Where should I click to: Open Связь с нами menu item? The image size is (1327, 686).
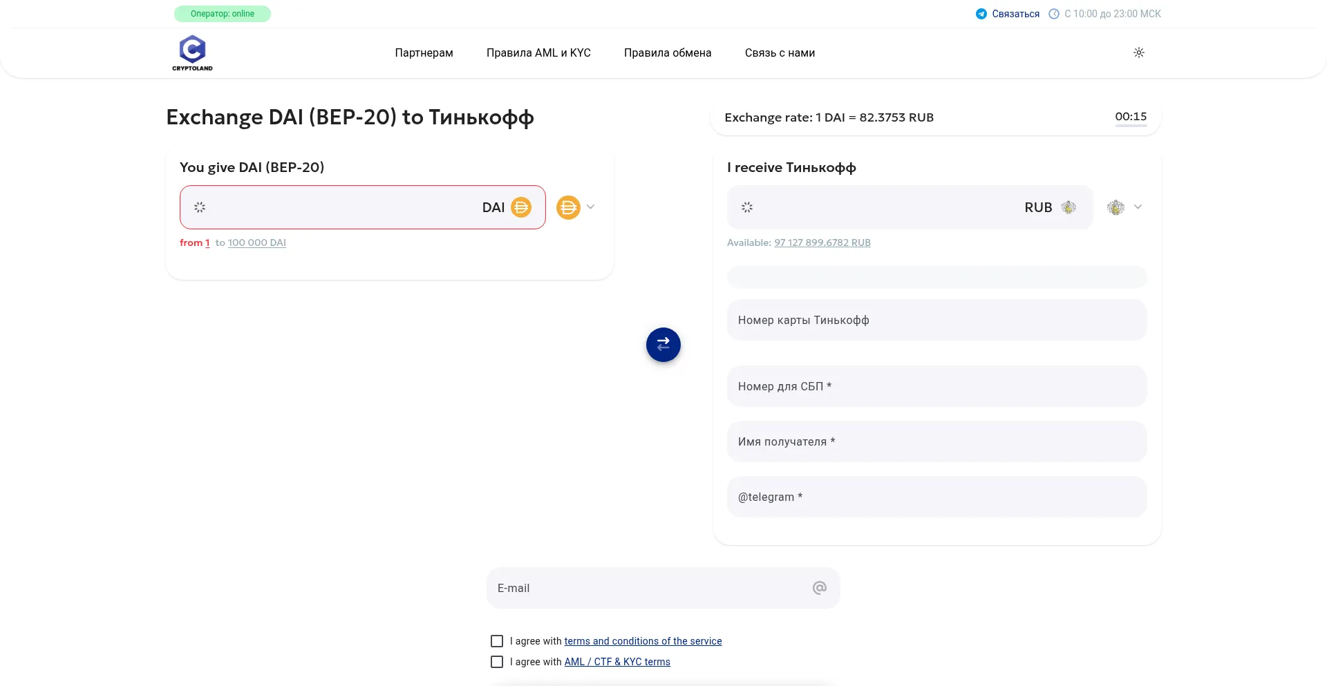(780, 53)
